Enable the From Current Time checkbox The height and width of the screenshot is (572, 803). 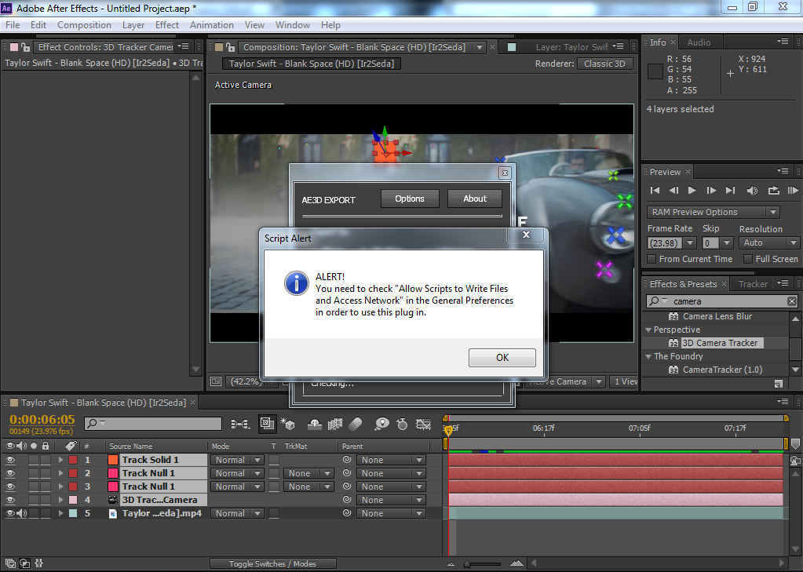(x=652, y=259)
